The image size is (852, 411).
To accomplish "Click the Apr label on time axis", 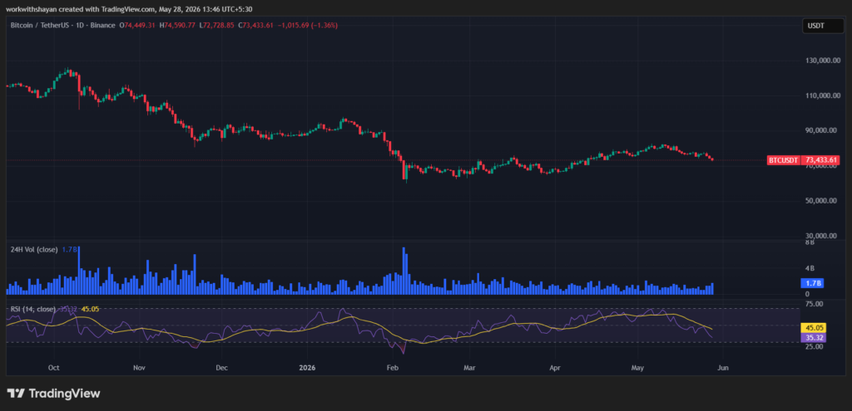I will click(555, 368).
